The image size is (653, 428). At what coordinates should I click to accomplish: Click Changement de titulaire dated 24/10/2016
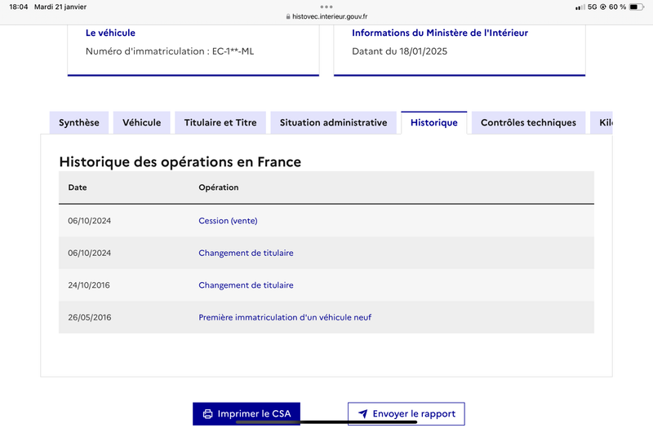[246, 285]
